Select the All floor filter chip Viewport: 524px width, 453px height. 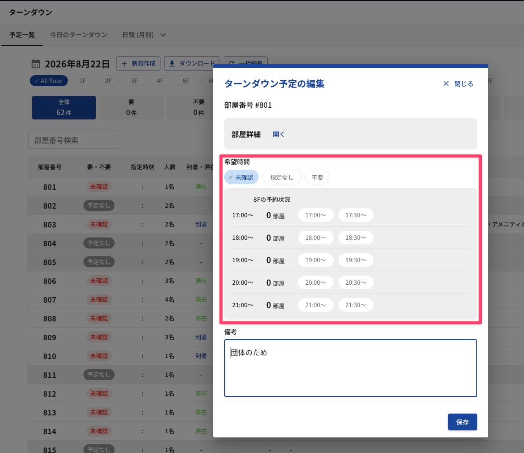49,81
